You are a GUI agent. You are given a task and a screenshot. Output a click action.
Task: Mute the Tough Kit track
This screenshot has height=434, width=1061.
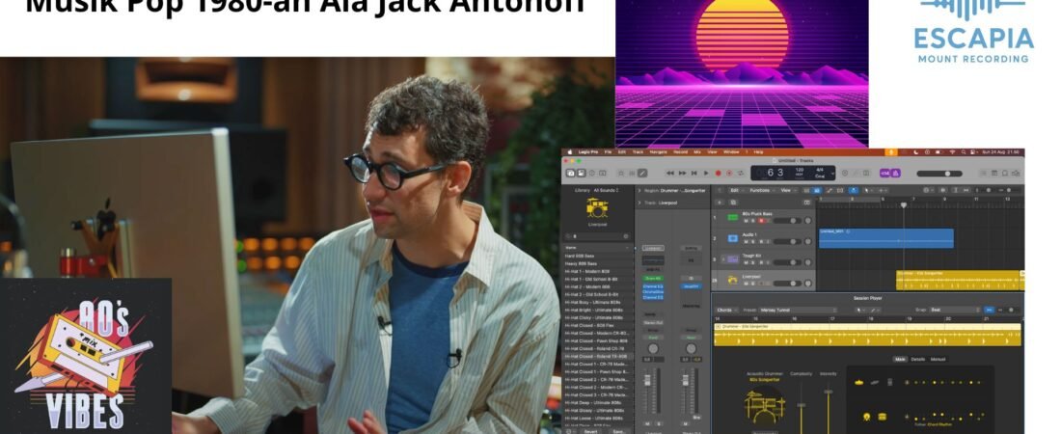pos(746,262)
